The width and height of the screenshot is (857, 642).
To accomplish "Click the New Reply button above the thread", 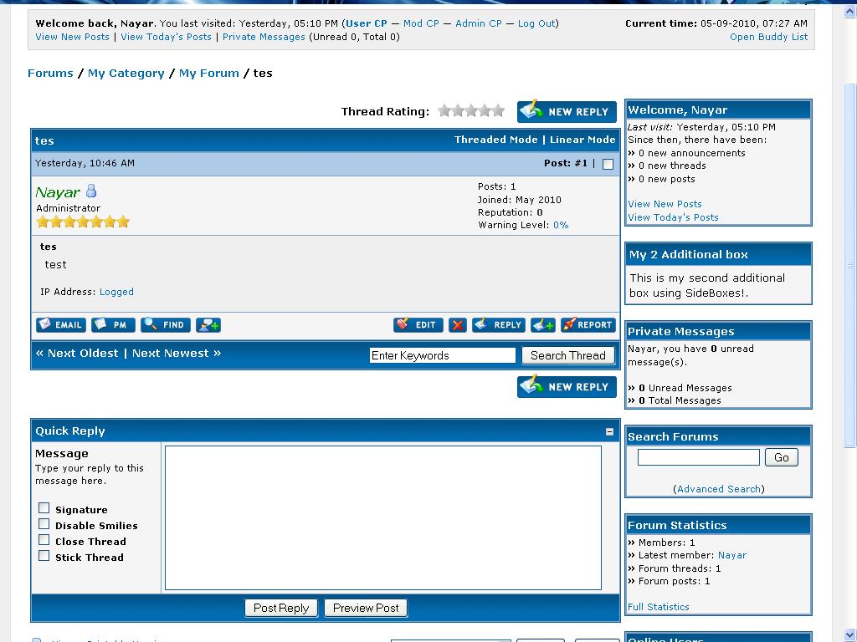I will (567, 111).
